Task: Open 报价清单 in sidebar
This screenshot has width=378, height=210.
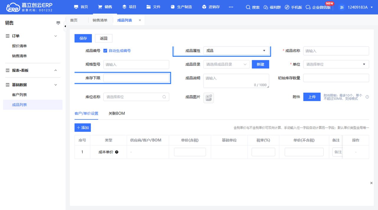Action: [x=19, y=46]
